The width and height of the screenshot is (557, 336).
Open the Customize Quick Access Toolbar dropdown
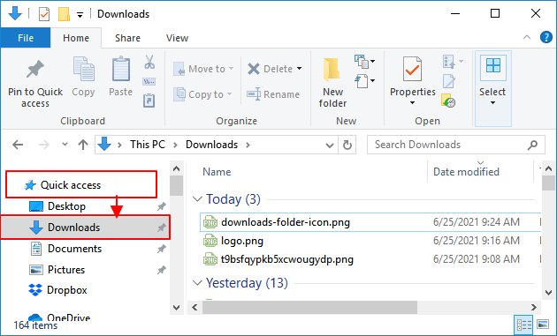tap(80, 15)
